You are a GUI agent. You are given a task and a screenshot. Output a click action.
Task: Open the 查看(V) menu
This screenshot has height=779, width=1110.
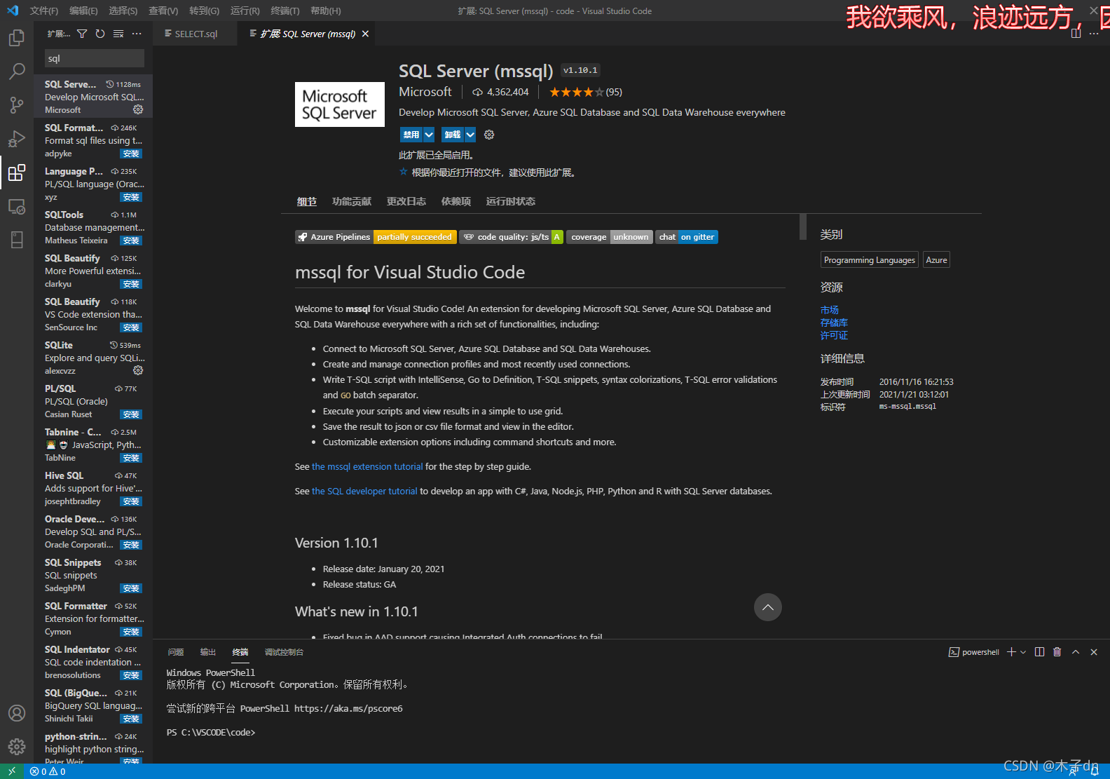point(163,11)
